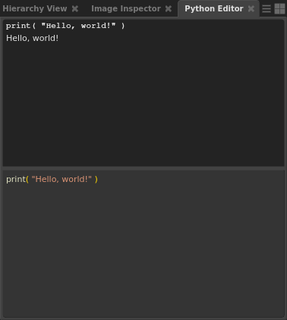Click the quoted string in the output echo line

click(x=78, y=26)
